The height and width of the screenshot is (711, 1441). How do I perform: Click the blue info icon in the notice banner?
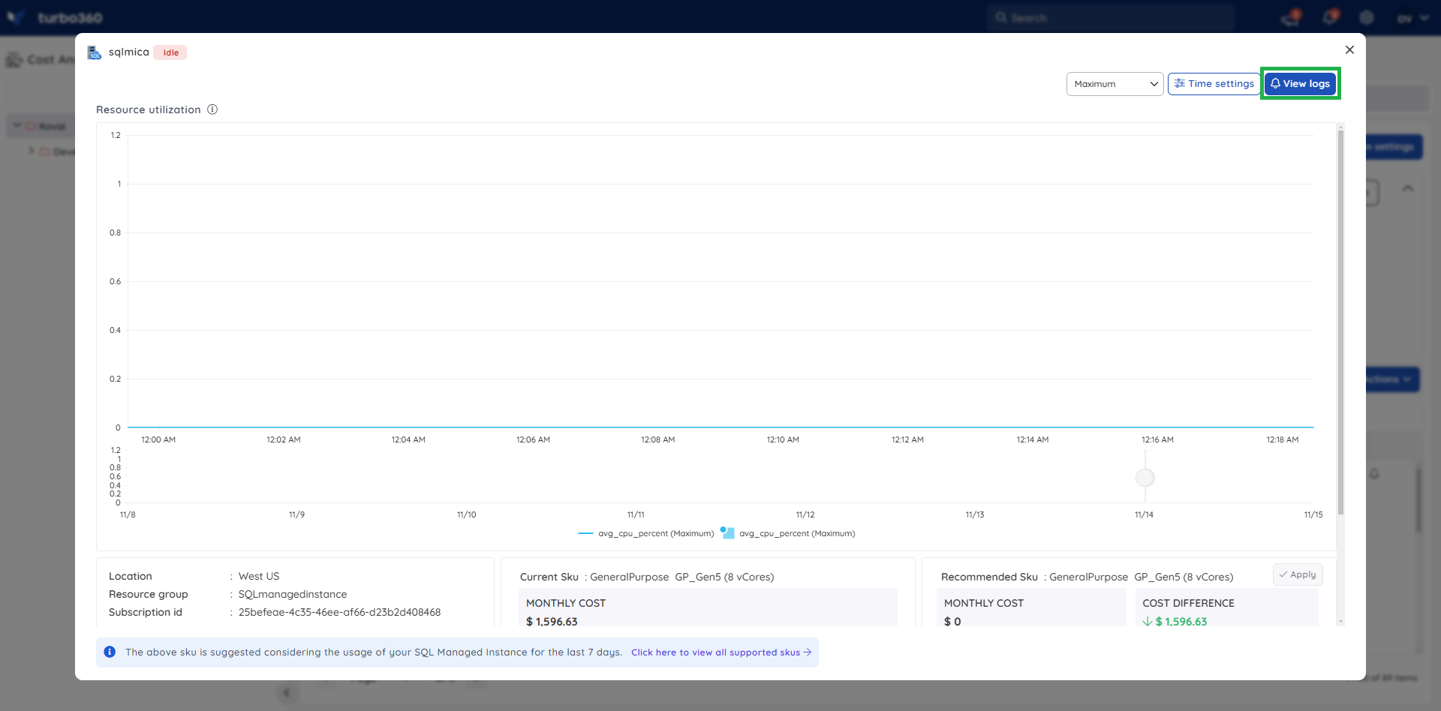[x=110, y=652]
